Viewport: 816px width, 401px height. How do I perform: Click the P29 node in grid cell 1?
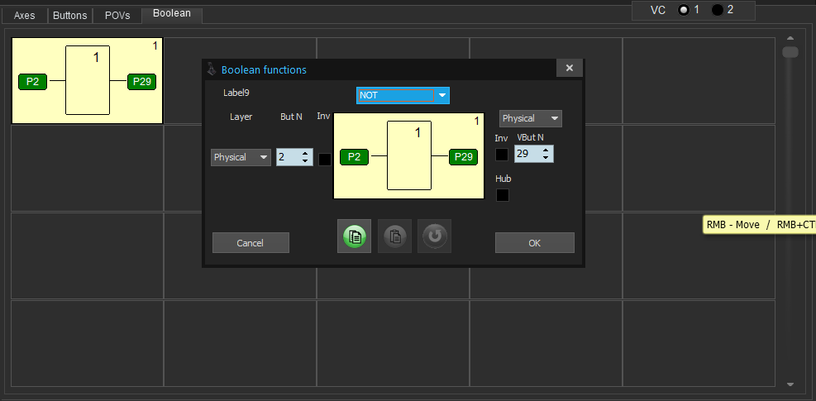tap(141, 82)
